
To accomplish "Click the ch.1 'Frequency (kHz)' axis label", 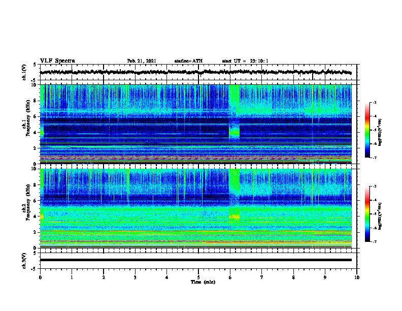I will pos(28,118).
